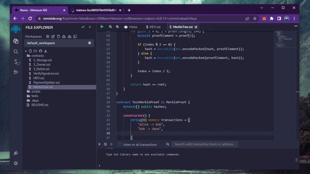Clear terminal console icon
The height and width of the screenshot is (174, 310).
pos(106,144)
